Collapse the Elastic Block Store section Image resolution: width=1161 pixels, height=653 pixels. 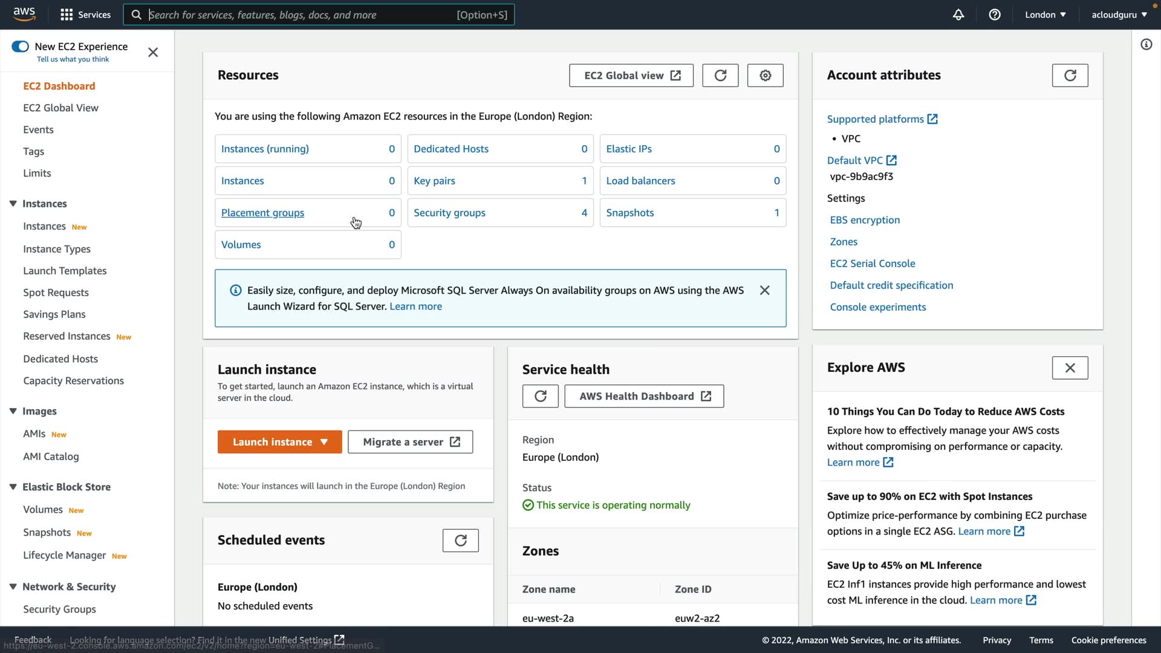pos(13,487)
